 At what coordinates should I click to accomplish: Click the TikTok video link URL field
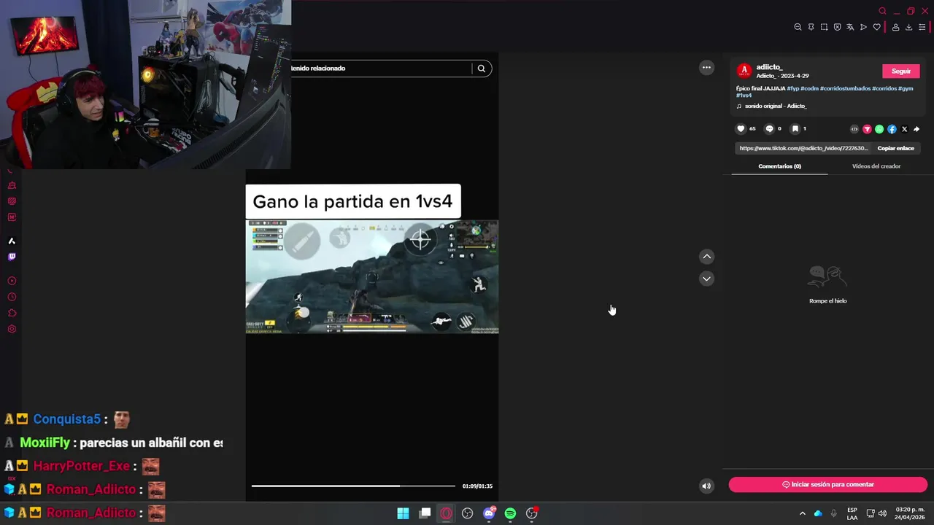click(x=803, y=148)
